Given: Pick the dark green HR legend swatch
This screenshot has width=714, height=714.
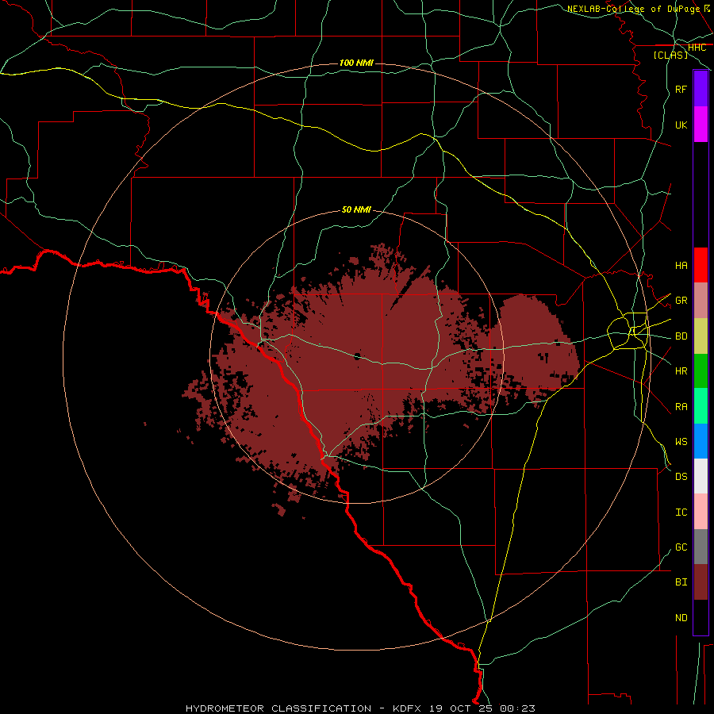Looking at the screenshot, I should (x=701, y=371).
